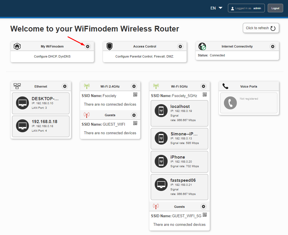288x235 pixels.
Task: Open settings for the 5GHz Guests network
Action: [203, 206]
